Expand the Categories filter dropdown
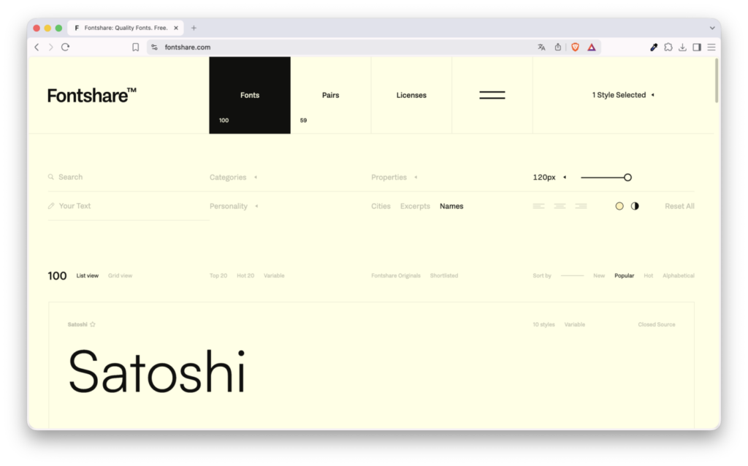Viewport: 748px width, 466px height. point(232,177)
